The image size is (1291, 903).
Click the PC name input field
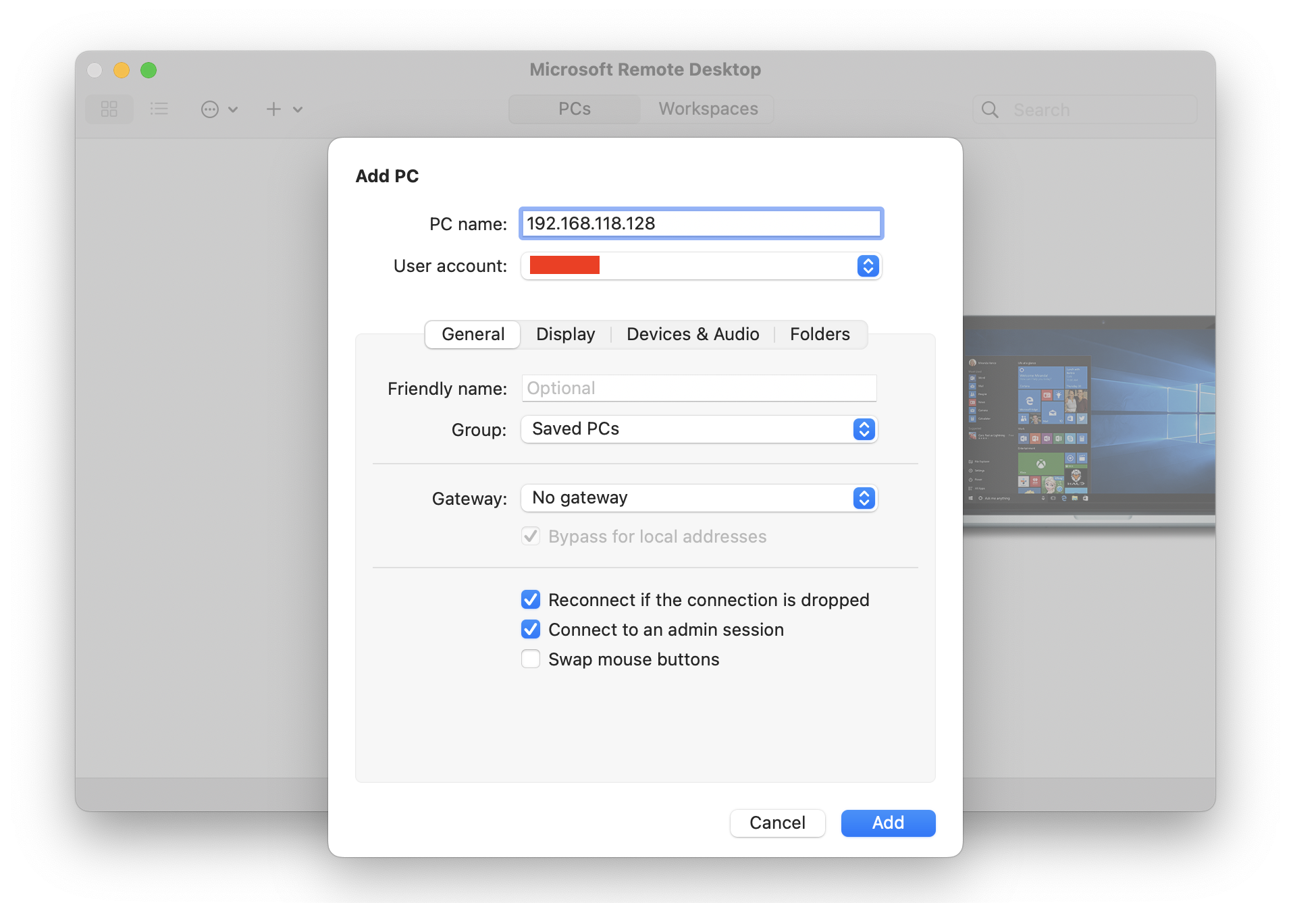coord(701,223)
